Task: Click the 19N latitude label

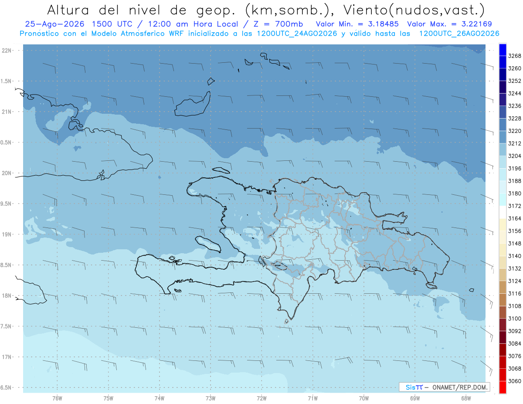Action: point(7,234)
